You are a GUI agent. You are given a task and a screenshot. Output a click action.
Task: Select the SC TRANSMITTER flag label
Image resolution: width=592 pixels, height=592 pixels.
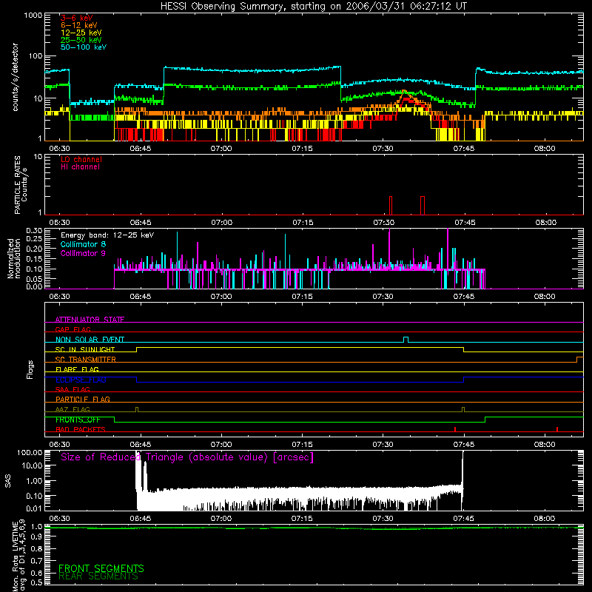point(86,360)
